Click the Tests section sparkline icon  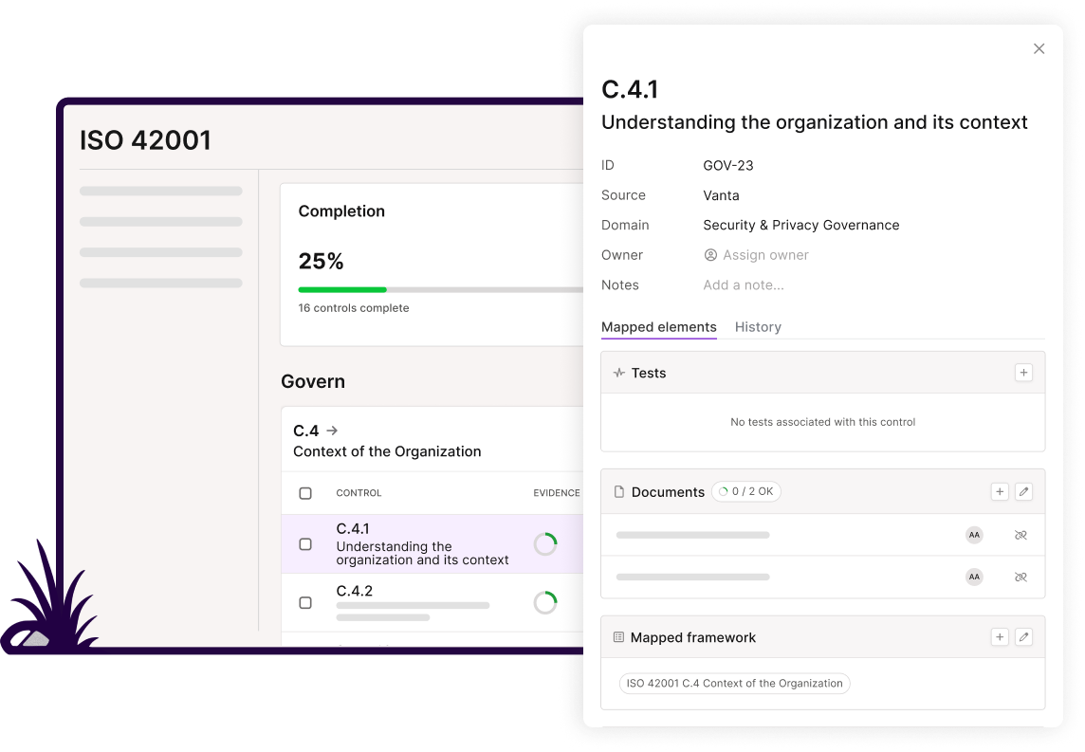pyautogui.click(x=617, y=373)
